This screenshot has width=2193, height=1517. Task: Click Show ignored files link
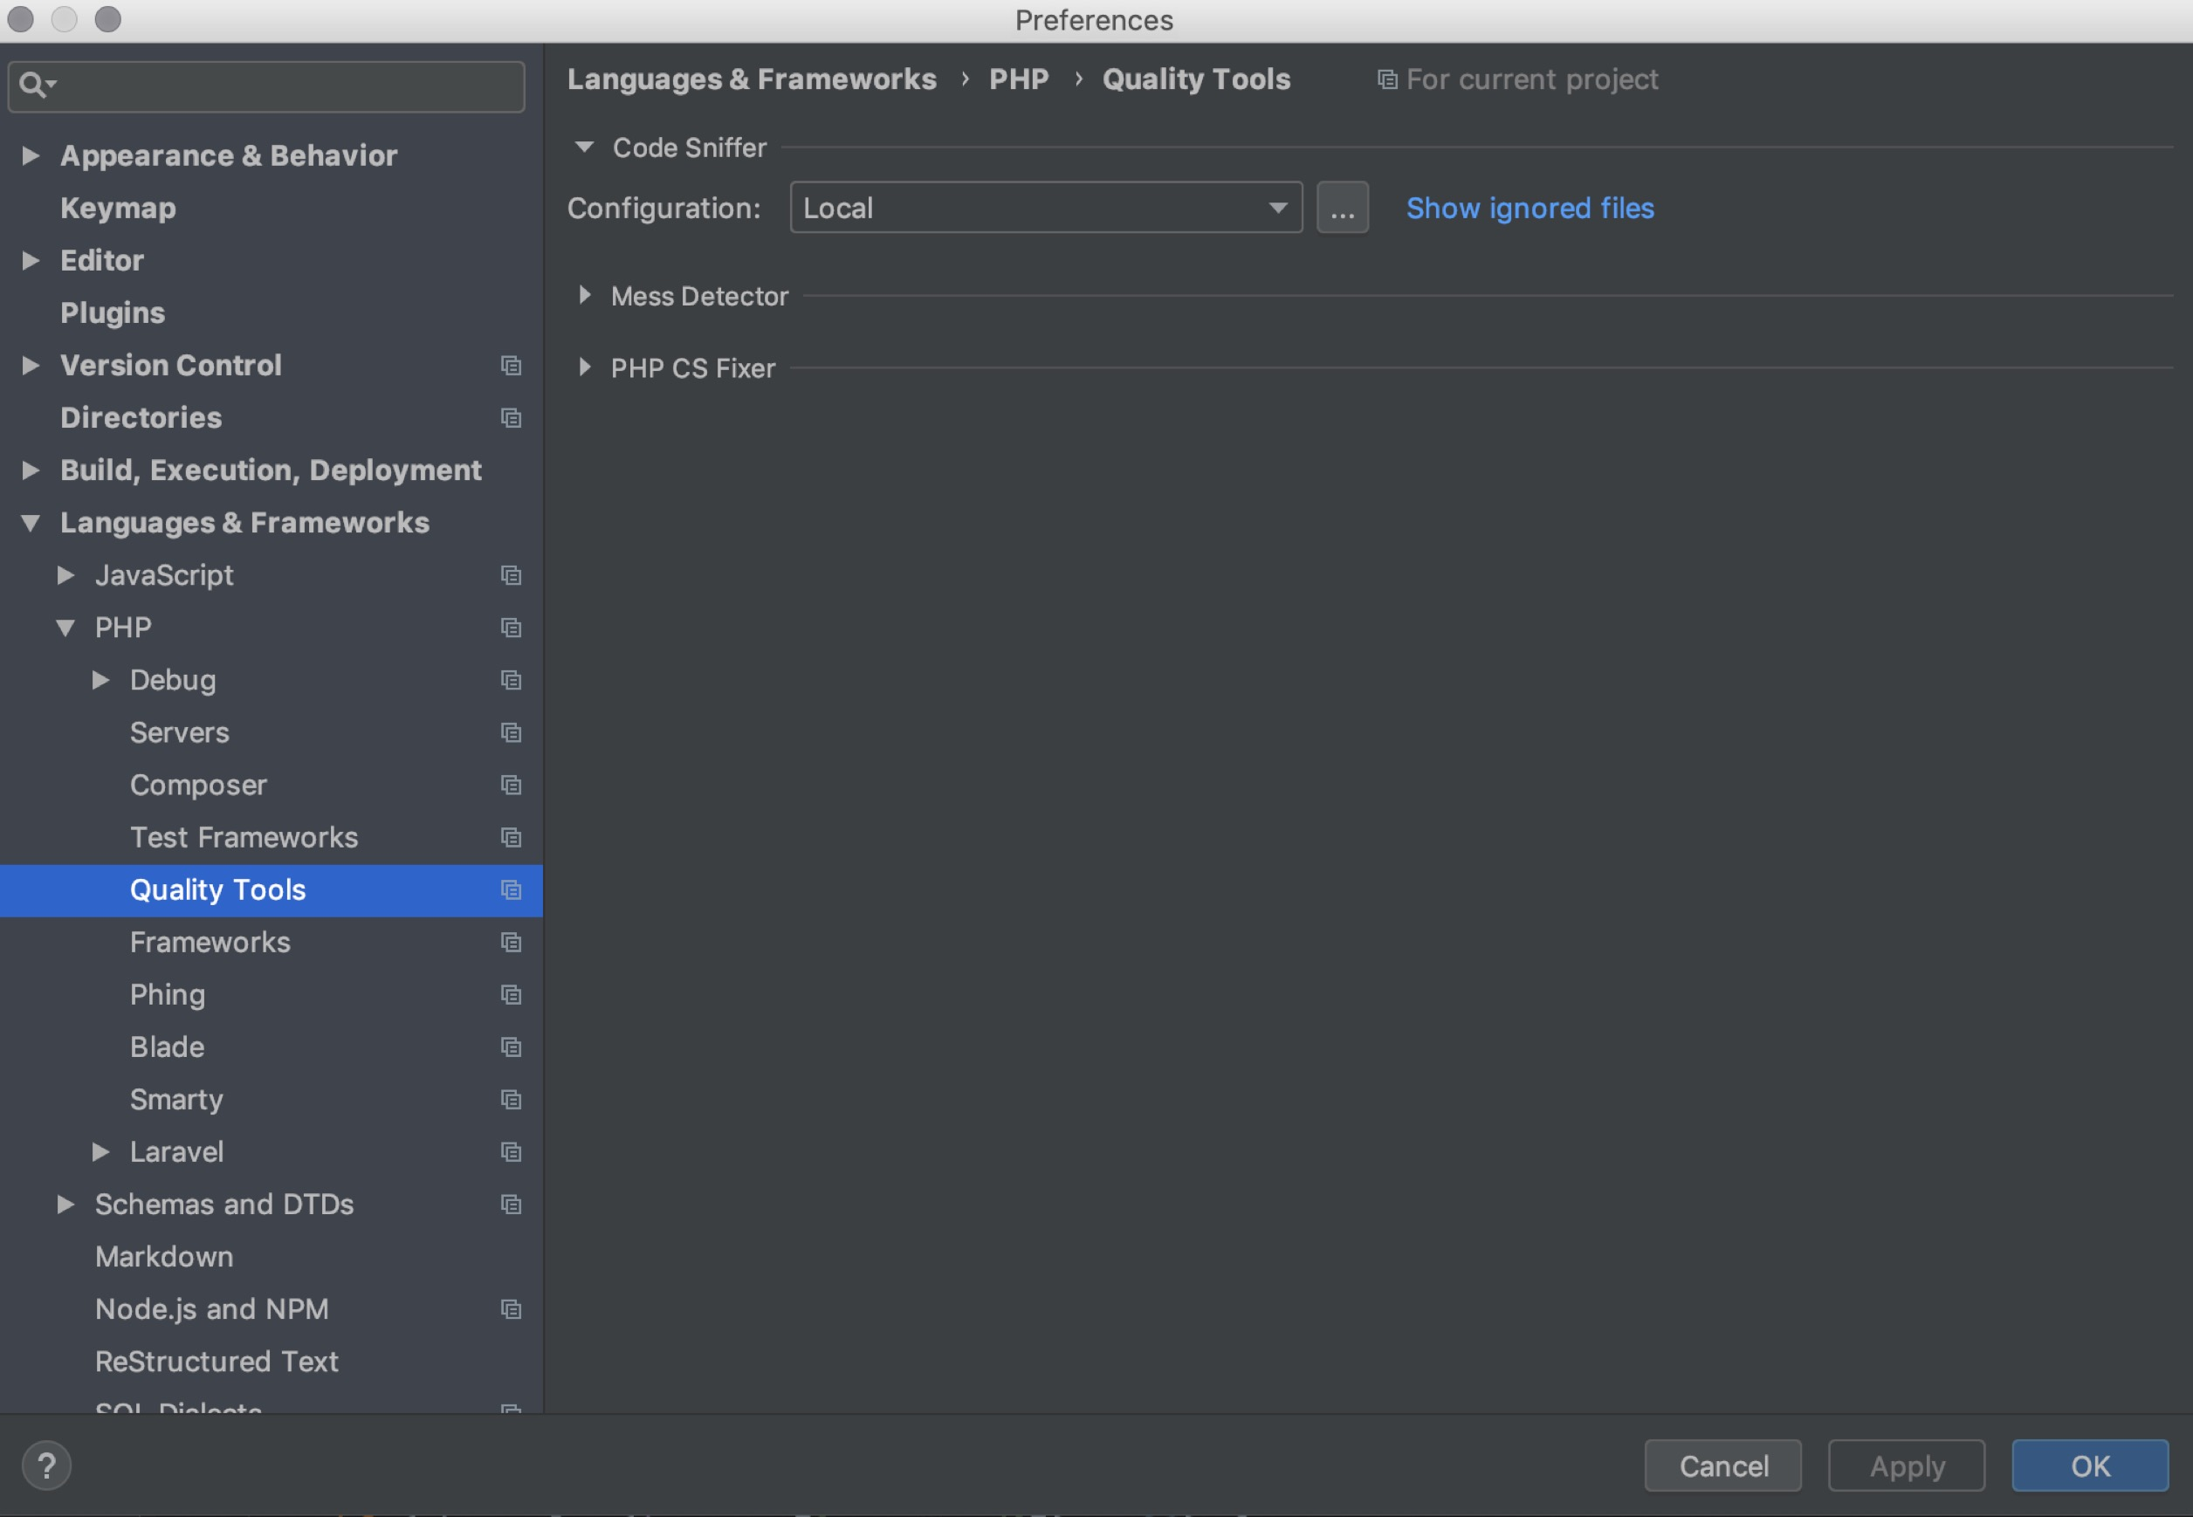(1530, 208)
